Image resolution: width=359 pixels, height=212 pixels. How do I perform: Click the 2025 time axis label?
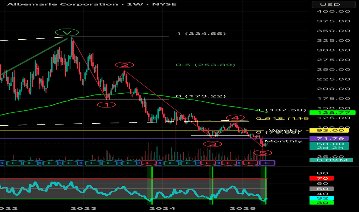tap(243, 208)
